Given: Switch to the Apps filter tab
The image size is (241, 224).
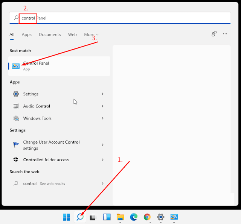Looking at the screenshot, I should pos(27,35).
